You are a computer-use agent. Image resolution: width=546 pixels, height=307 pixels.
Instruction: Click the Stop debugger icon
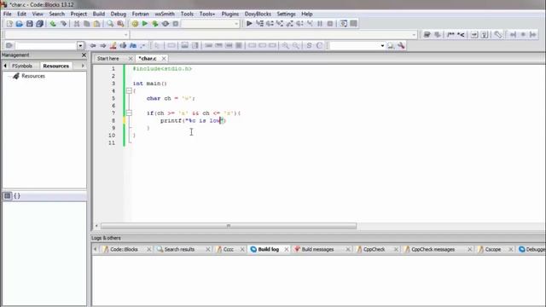(330, 24)
